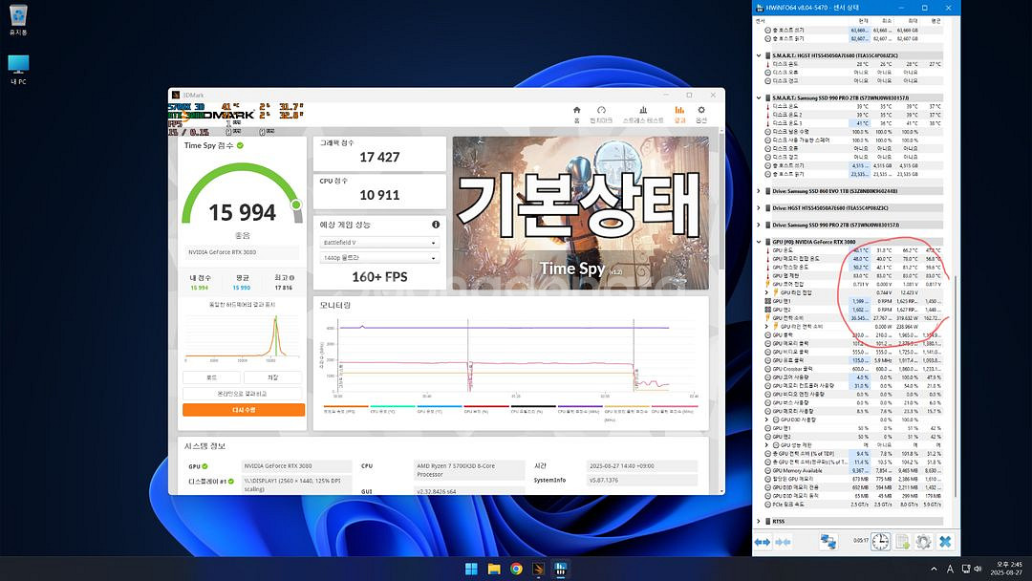Open Chrome from the taskbar
Image resolution: width=1032 pixels, height=581 pixels.
click(516, 569)
